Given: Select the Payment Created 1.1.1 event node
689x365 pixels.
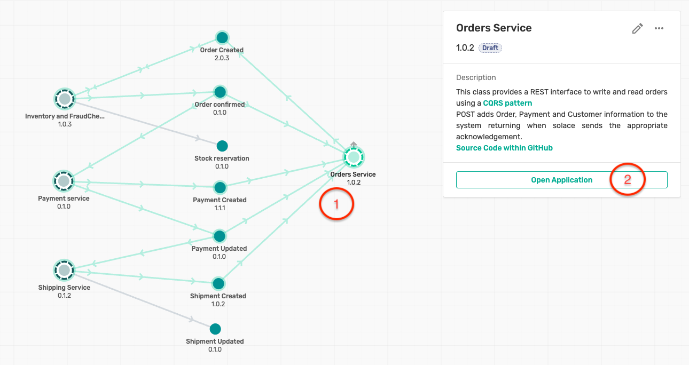Looking at the screenshot, I should coord(220,187).
